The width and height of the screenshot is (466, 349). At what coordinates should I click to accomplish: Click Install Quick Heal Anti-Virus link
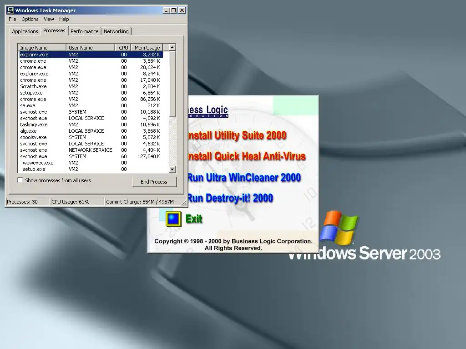coord(247,156)
